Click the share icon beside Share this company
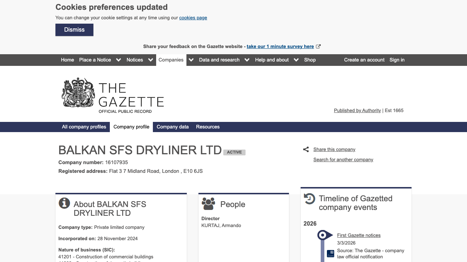This screenshot has height=262, width=467. (306, 149)
